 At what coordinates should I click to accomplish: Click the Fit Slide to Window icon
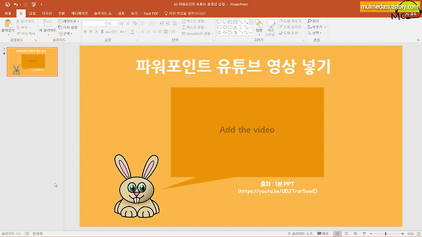coord(418,233)
